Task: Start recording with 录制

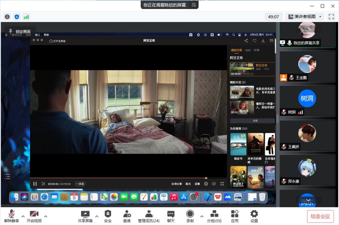Action: click(x=190, y=216)
